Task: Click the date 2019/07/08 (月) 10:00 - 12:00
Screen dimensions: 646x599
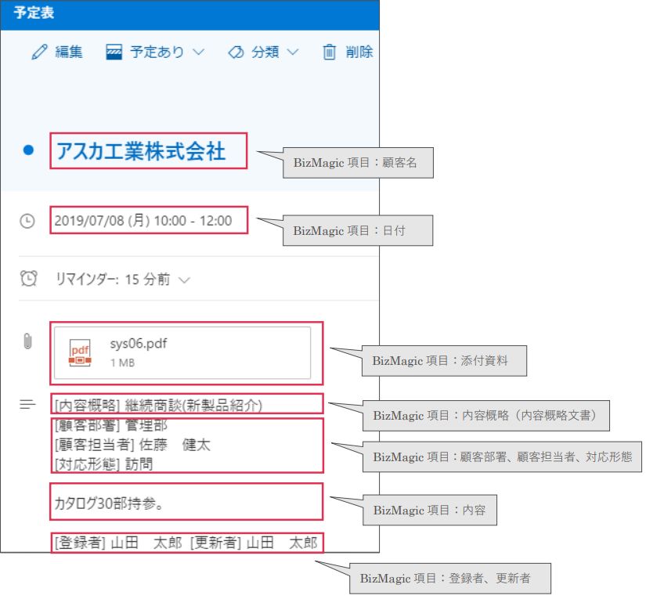Action: pyautogui.click(x=143, y=220)
